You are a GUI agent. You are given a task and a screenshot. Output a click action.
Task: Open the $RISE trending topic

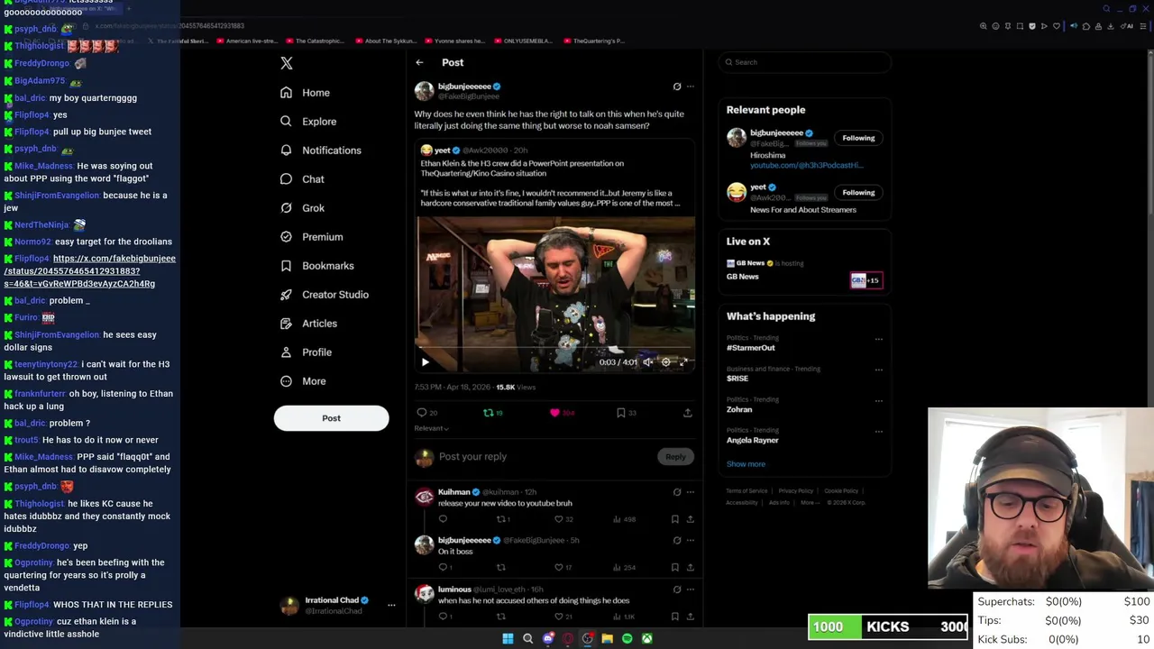[737, 379]
